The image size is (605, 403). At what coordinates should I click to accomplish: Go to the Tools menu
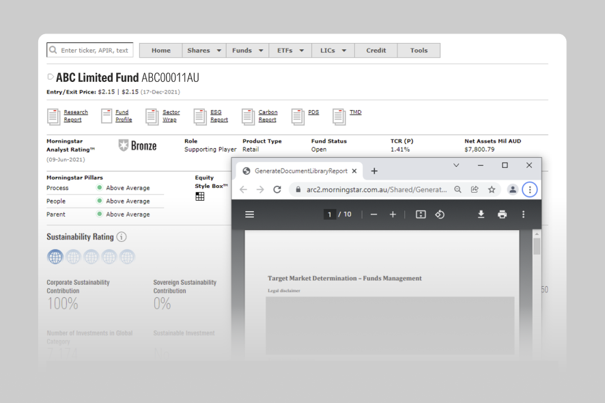[x=419, y=51]
